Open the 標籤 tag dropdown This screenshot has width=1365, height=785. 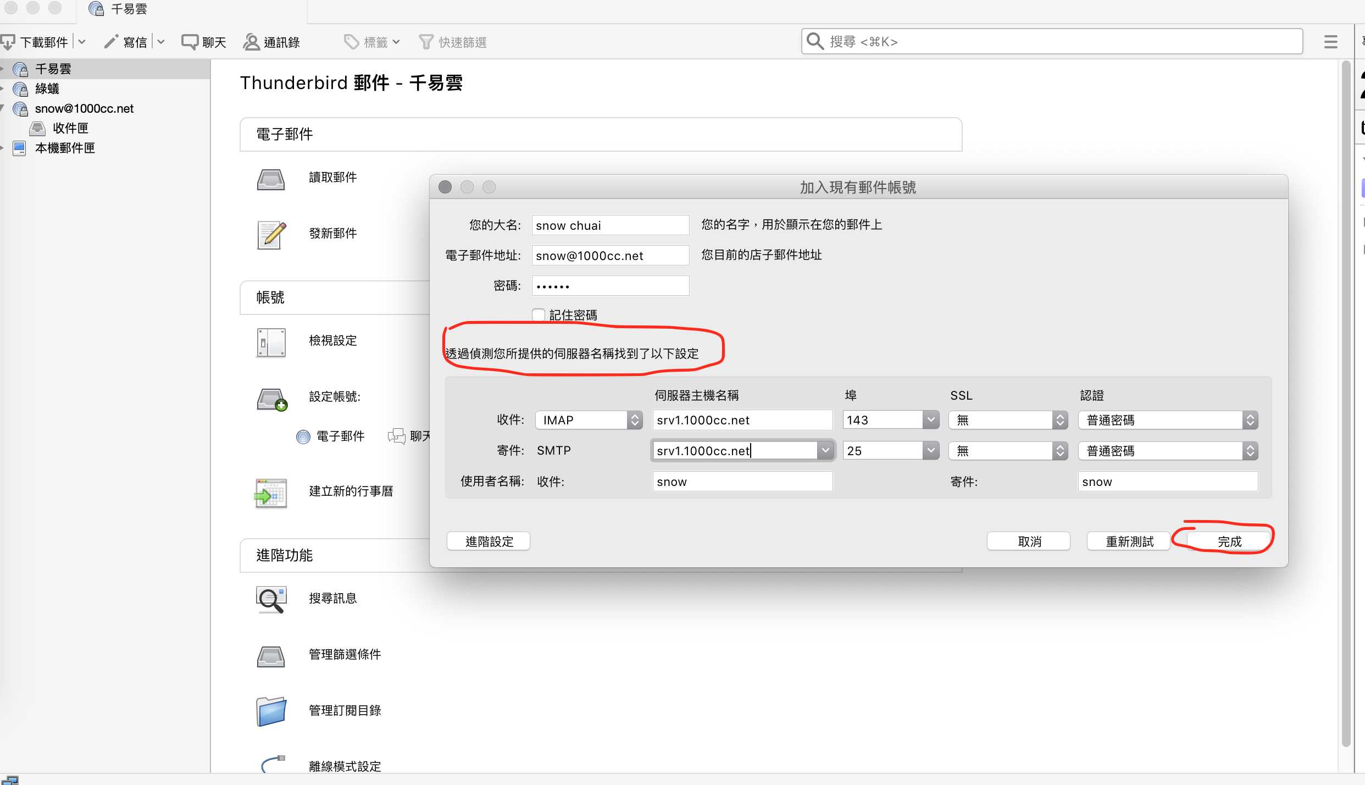[x=372, y=42]
